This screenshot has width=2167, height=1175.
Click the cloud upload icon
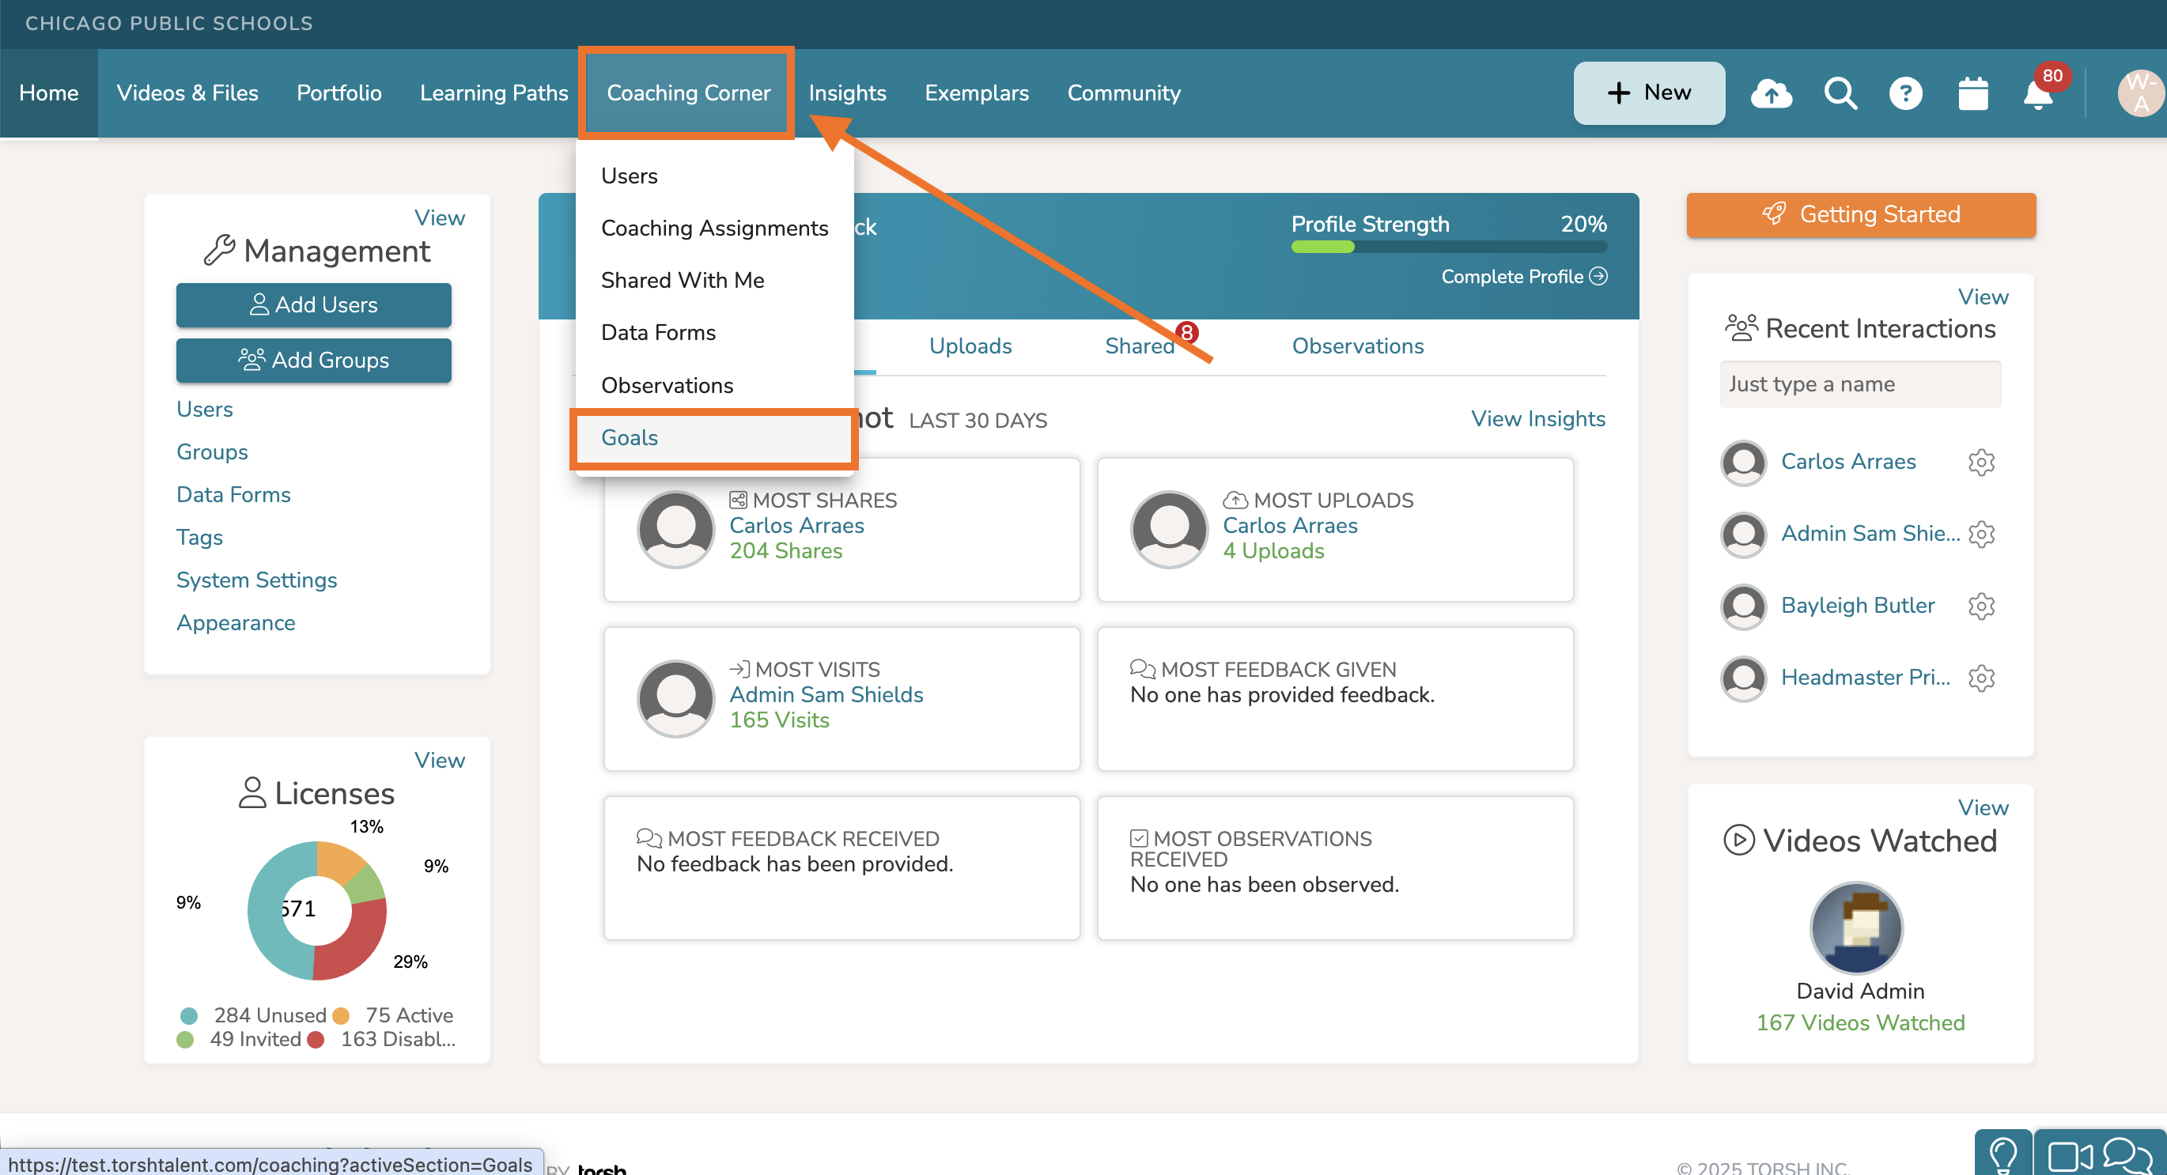pyautogui.click(x=1771, y=93)
